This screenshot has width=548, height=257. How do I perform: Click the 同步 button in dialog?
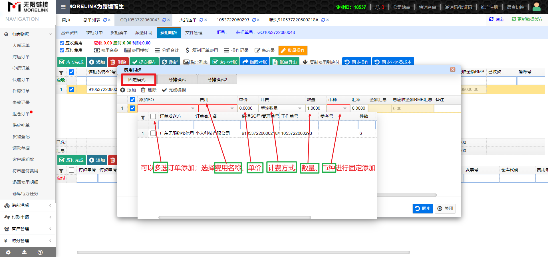click(422, 209)
